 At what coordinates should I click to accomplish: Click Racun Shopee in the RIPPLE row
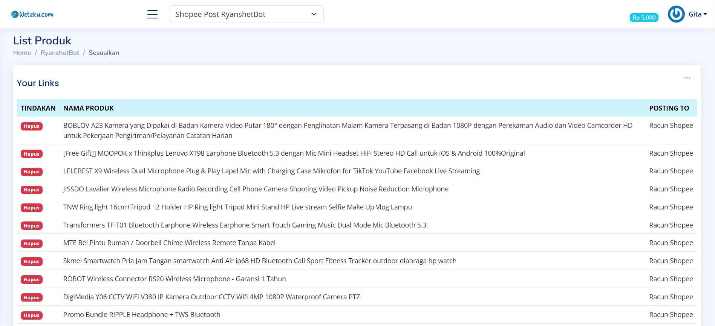click(671, 314)
